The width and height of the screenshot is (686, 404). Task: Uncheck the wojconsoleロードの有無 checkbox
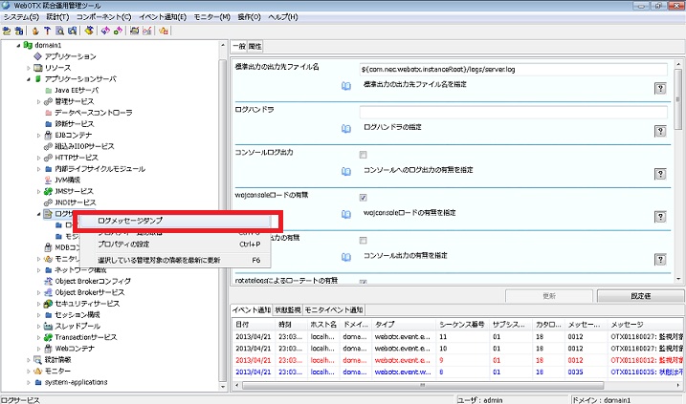[x=364, y=198]
